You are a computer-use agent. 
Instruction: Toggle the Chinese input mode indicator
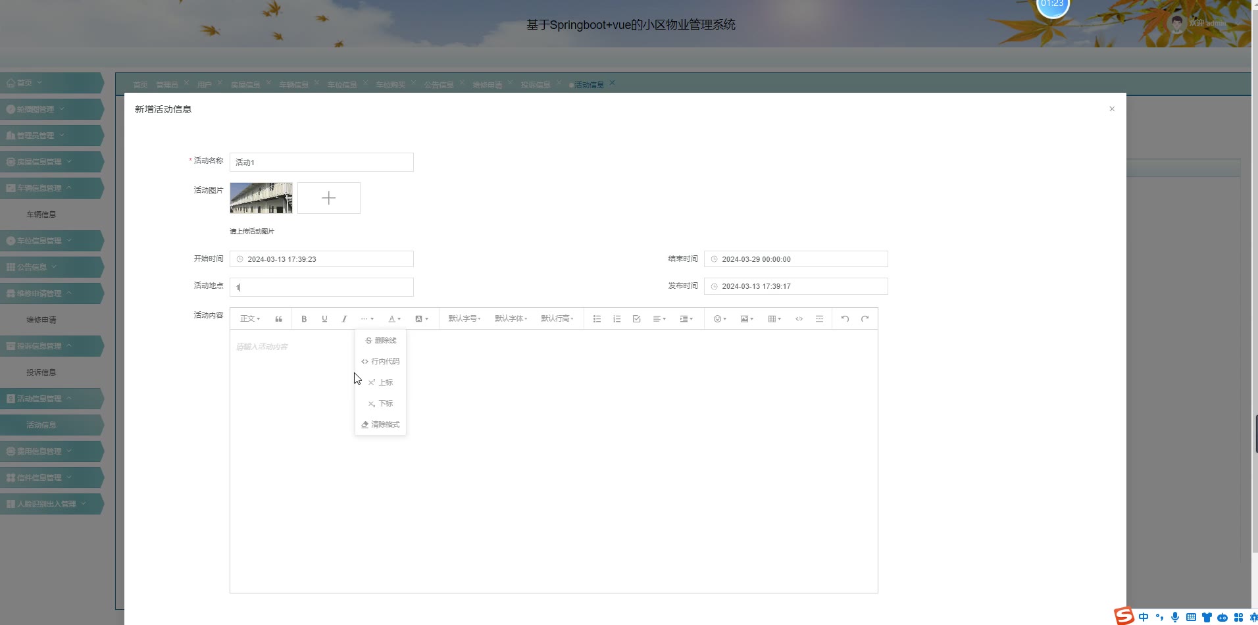(1144, 617)
